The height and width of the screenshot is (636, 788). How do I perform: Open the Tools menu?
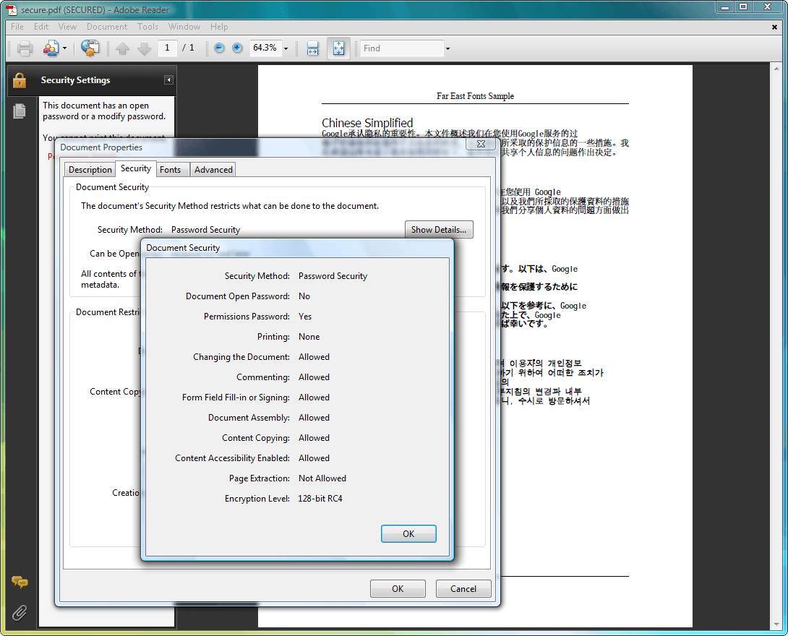tap(147, 27)
